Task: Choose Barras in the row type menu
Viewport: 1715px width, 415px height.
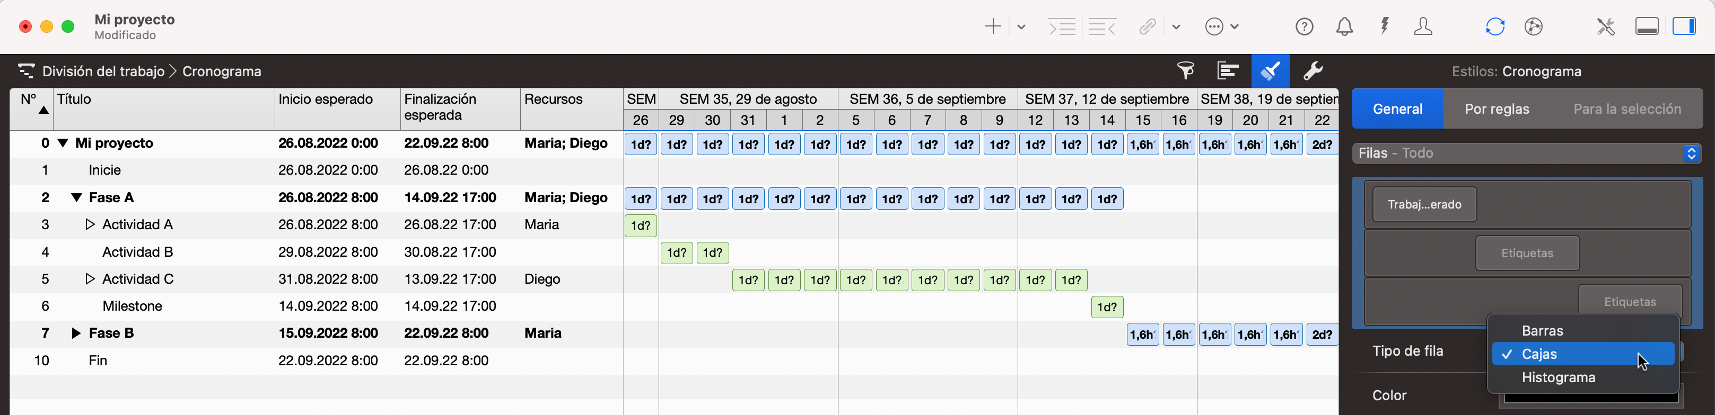Action: (1542, 331)
